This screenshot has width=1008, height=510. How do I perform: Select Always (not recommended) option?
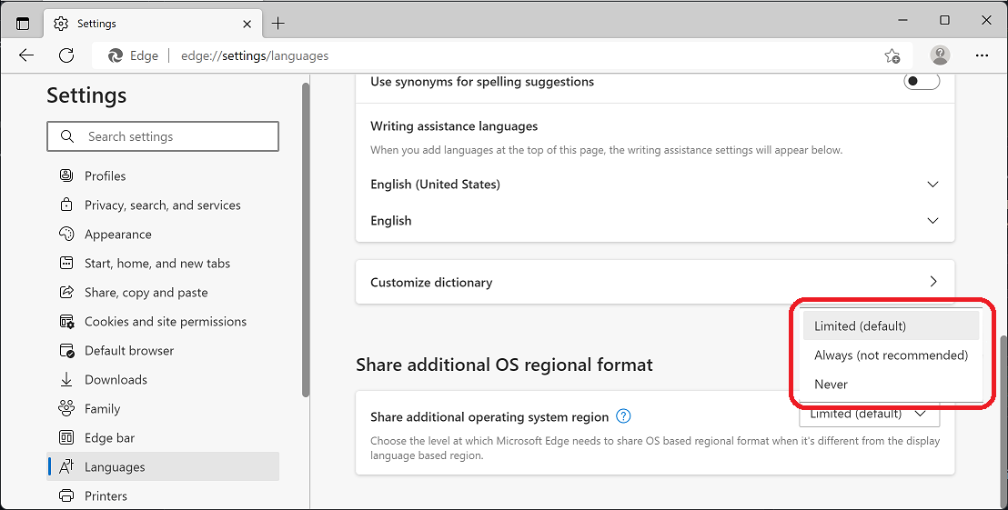(x=891, y=355)
